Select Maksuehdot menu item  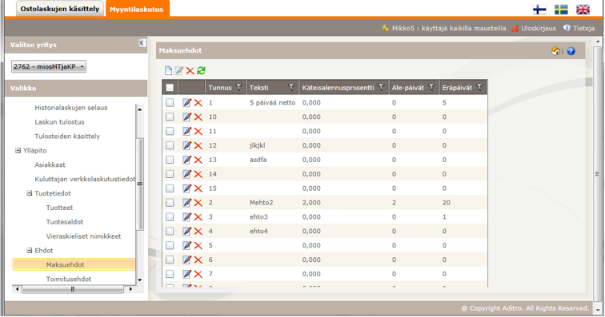(x=65, y=264)
